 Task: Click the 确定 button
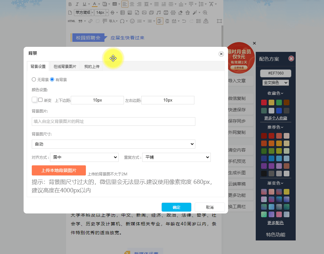(x=176, y=207)
